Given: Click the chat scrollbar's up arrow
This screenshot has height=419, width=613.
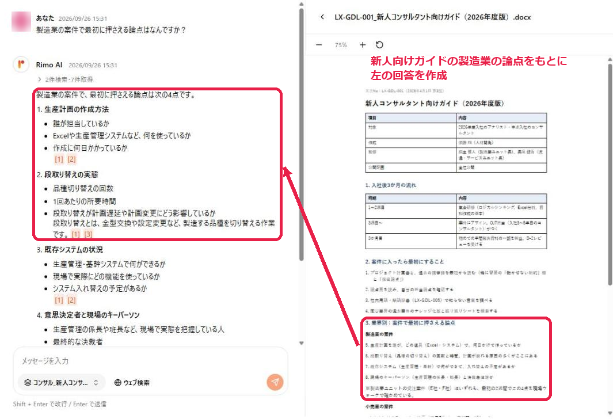Looking at the screenshot, I should (302, 4).
